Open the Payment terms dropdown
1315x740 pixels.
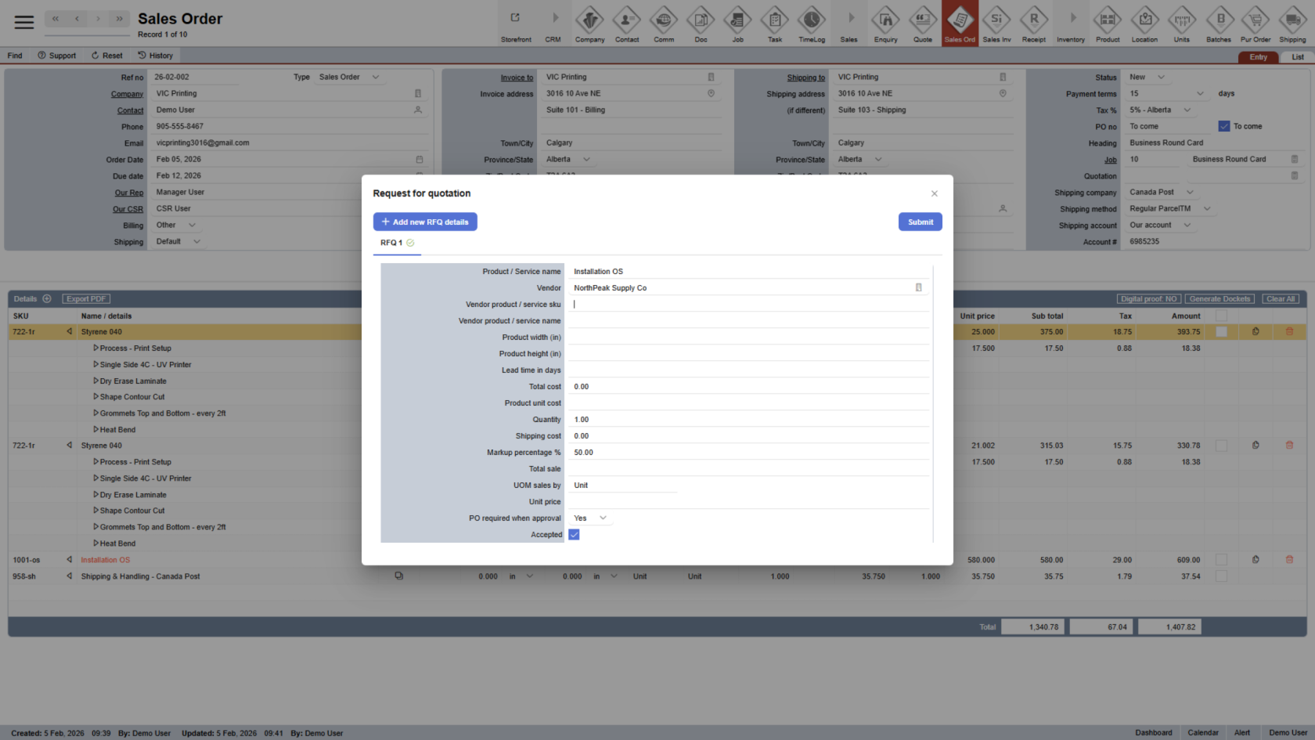pyautogui.click(x=1199, y=93)
